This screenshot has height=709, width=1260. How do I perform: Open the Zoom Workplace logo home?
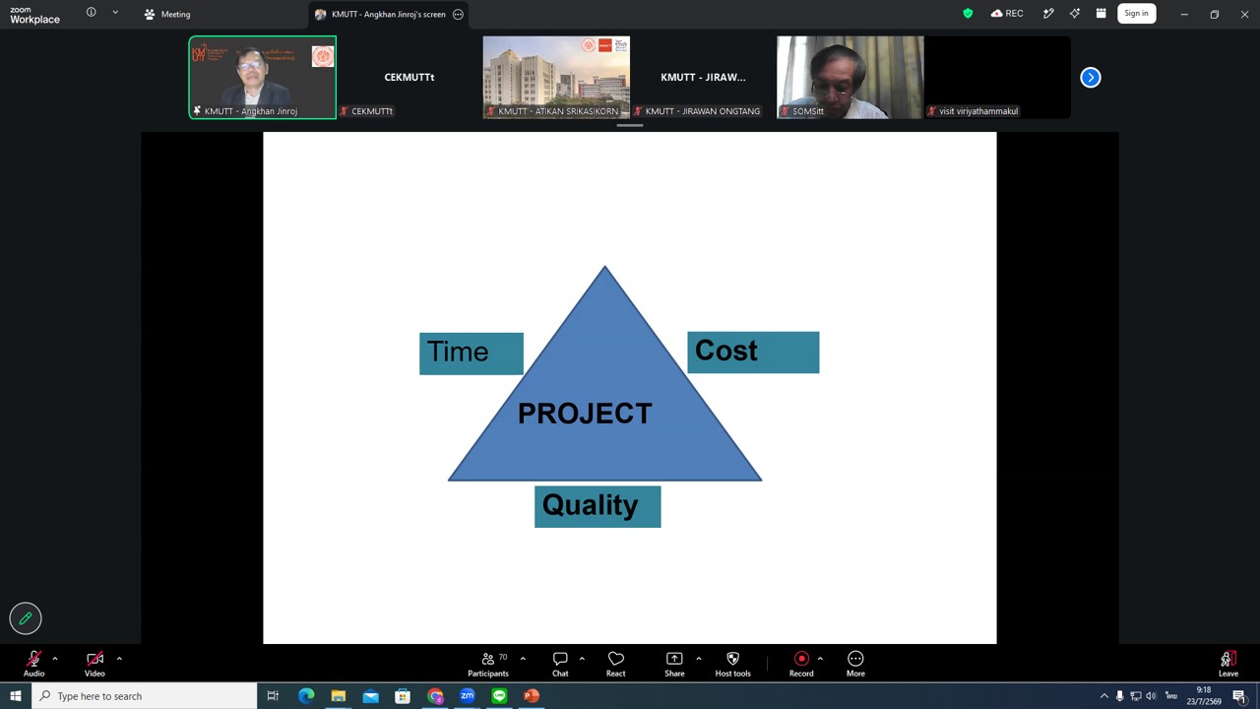click(34, 14)
